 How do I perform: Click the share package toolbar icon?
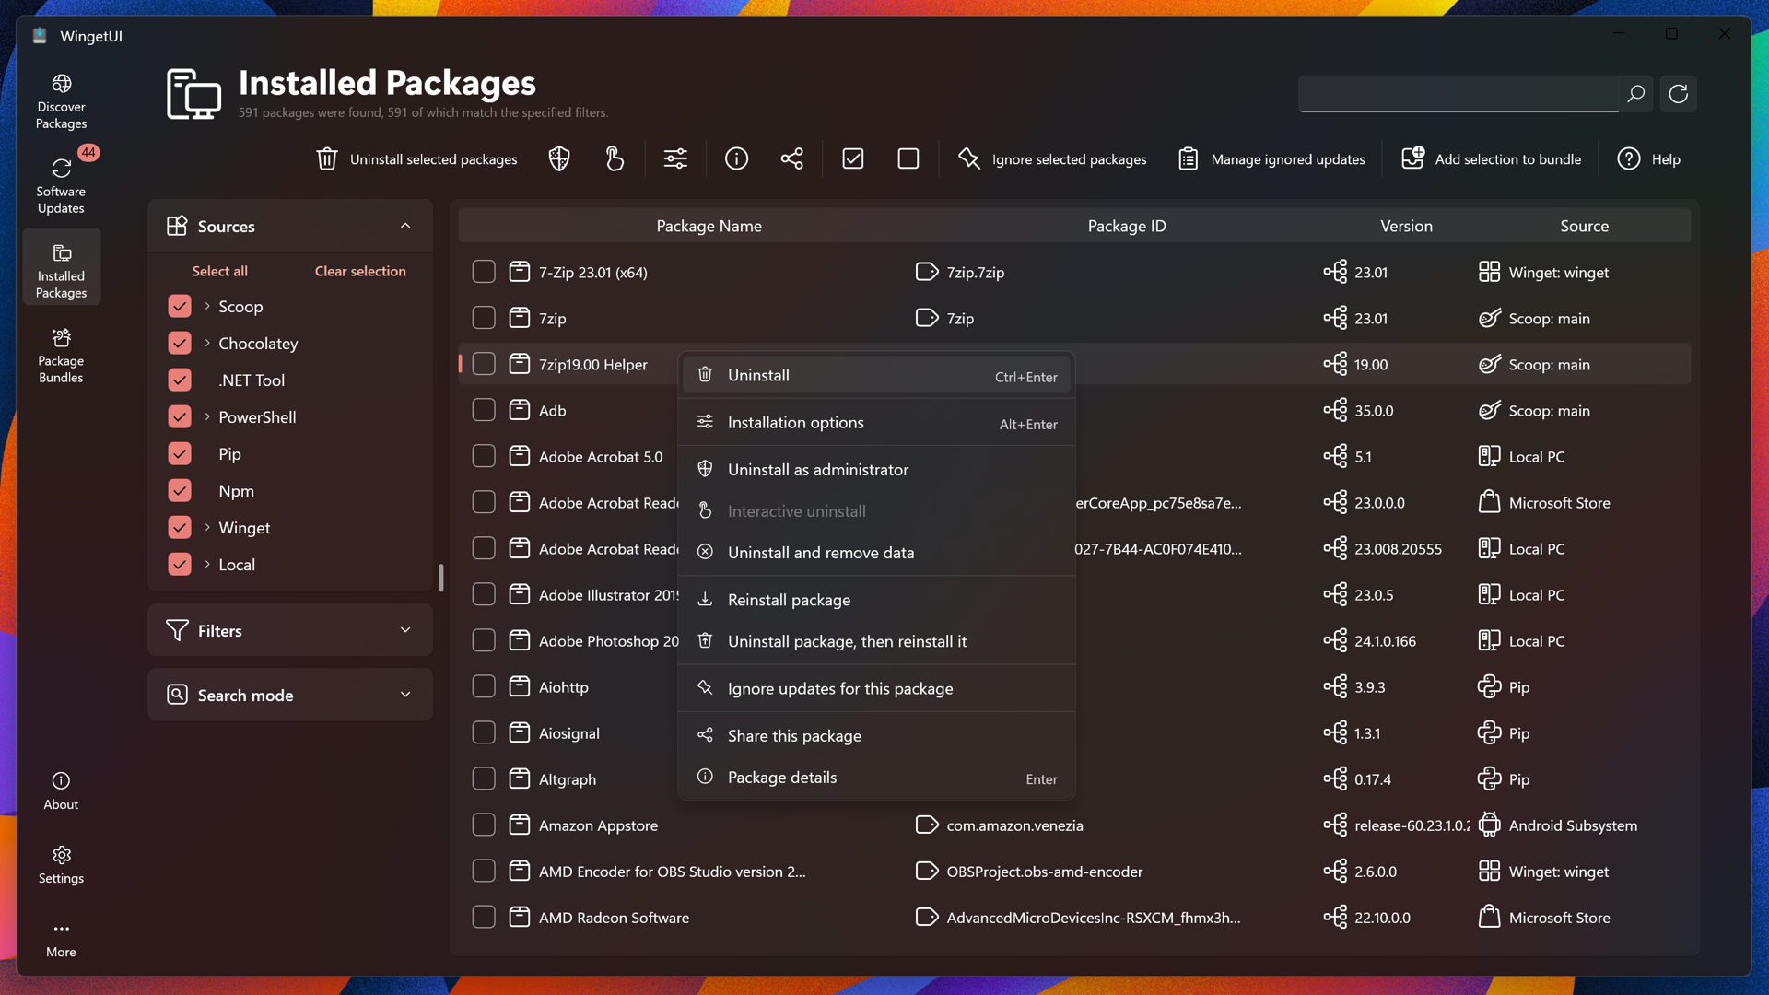pos(791,159)
